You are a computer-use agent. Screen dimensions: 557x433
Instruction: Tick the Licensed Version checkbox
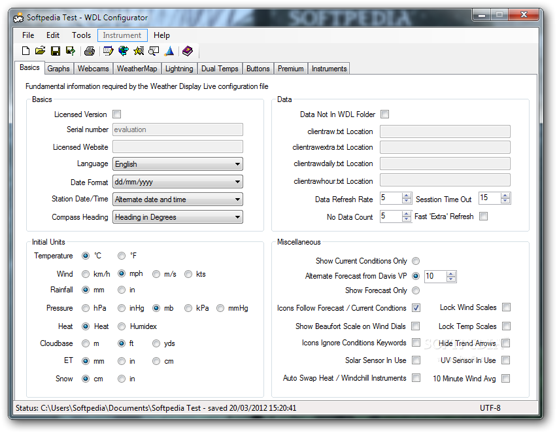click(116, 114)
